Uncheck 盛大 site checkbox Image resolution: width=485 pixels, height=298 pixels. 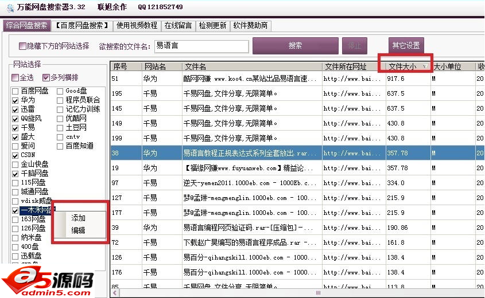[x=15, y=137]
